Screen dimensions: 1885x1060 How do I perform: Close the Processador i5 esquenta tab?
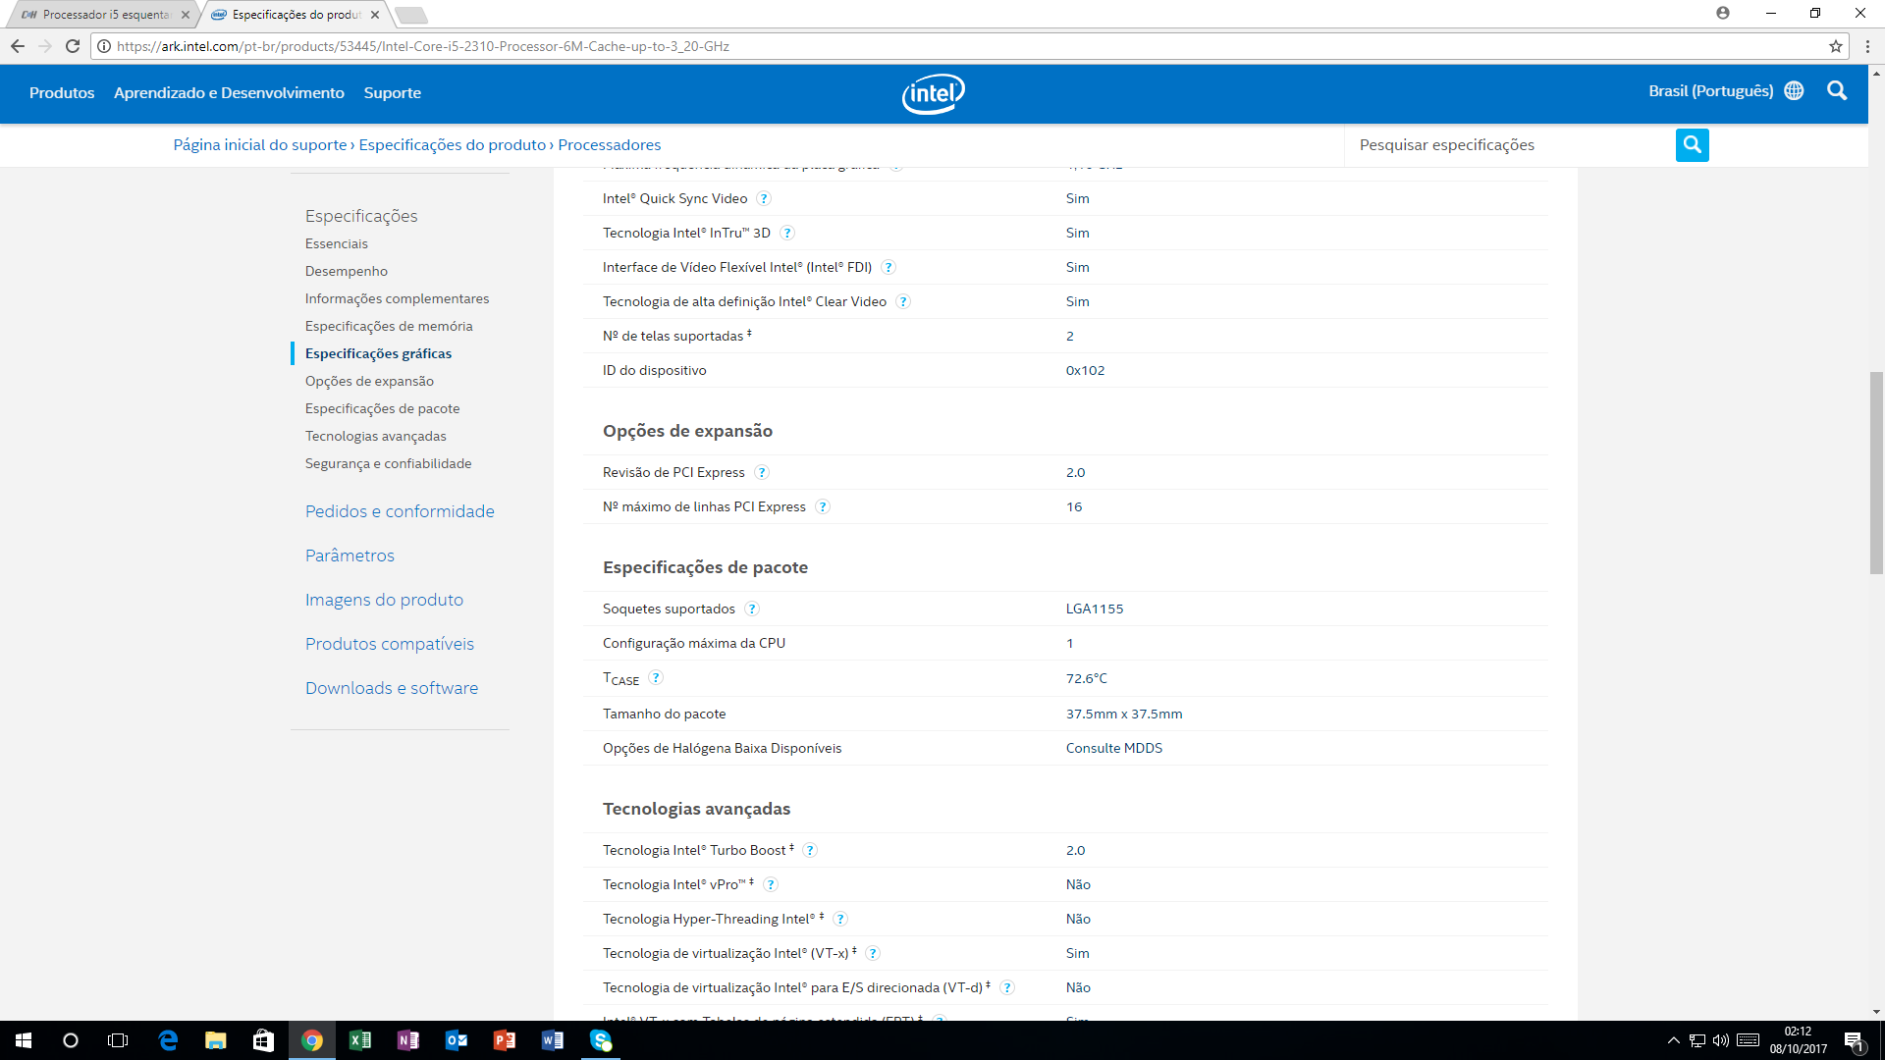click(186, 15)
